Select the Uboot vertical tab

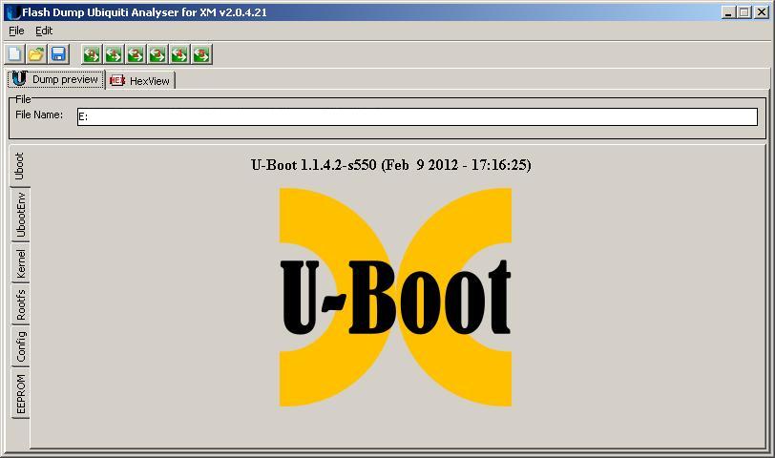point(20,166)
